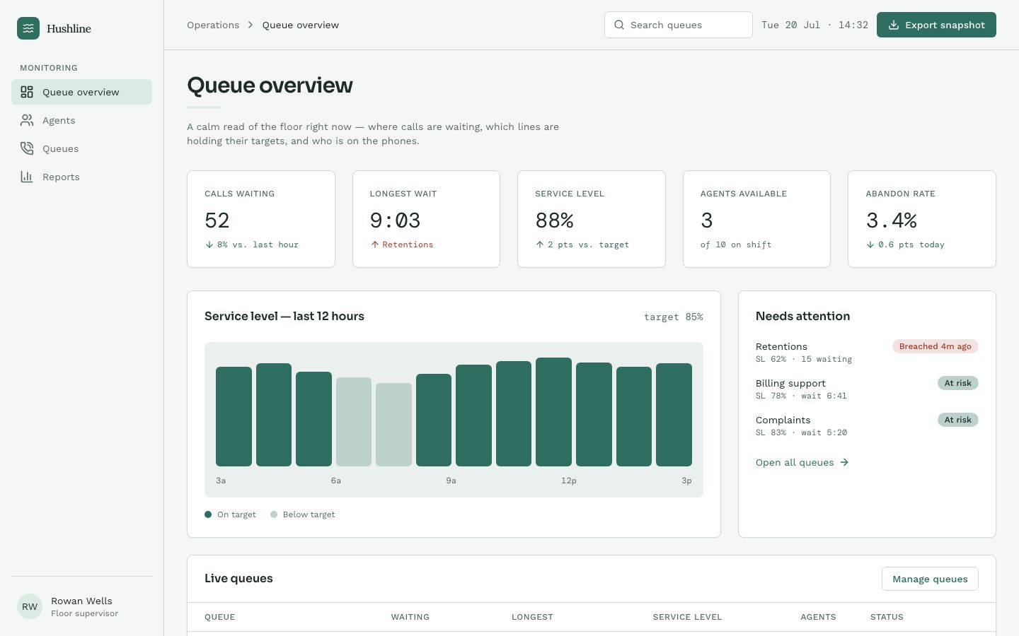Viewport: 1019px width, 636px height.
Task: Click the Reports bar chart icon
Action: 27,177
